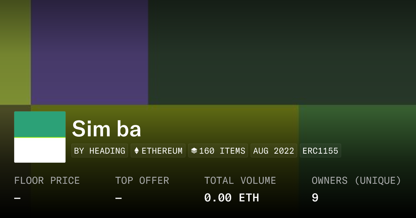
Task: Open the Sim ba collection avatar
Action: pyautogui.click(x=40, y=137)
